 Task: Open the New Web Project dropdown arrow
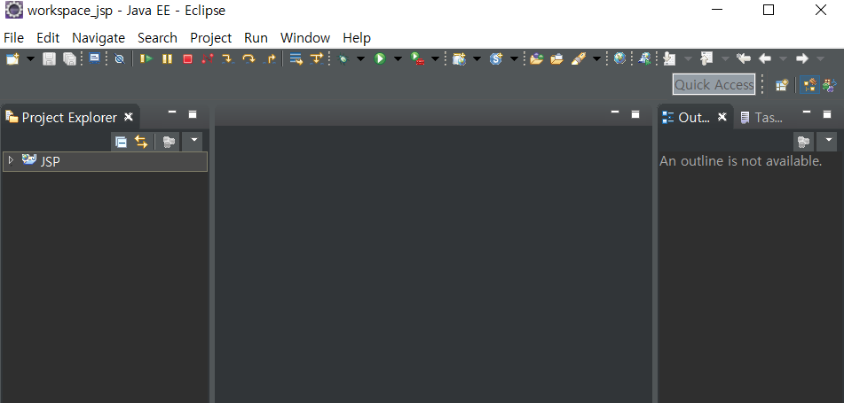[477, 58]
